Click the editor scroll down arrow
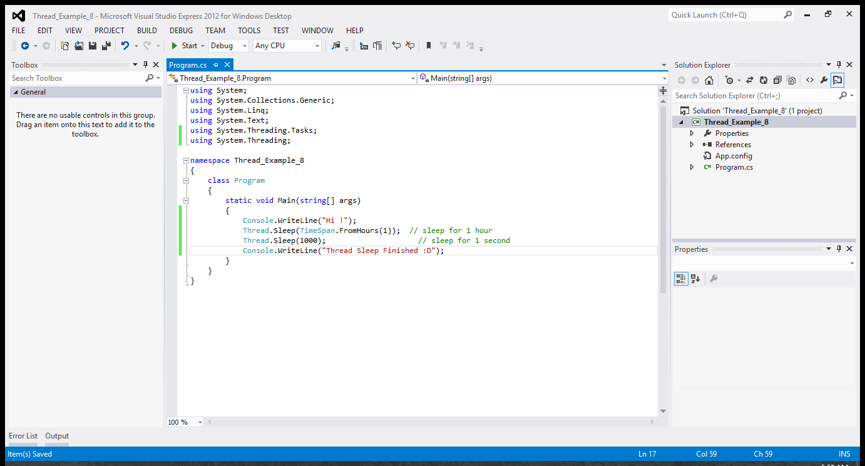The width and height of the screenshot is (865, 466). coord(663,411)
